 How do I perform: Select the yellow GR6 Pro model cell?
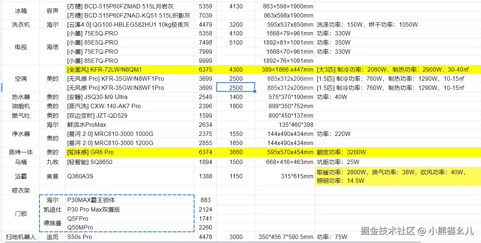129,152
